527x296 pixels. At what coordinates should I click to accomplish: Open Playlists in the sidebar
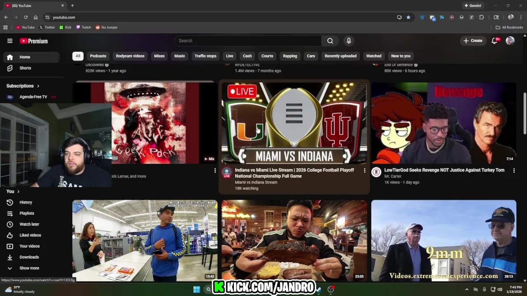pyautogui.click(x=27, y=213)
